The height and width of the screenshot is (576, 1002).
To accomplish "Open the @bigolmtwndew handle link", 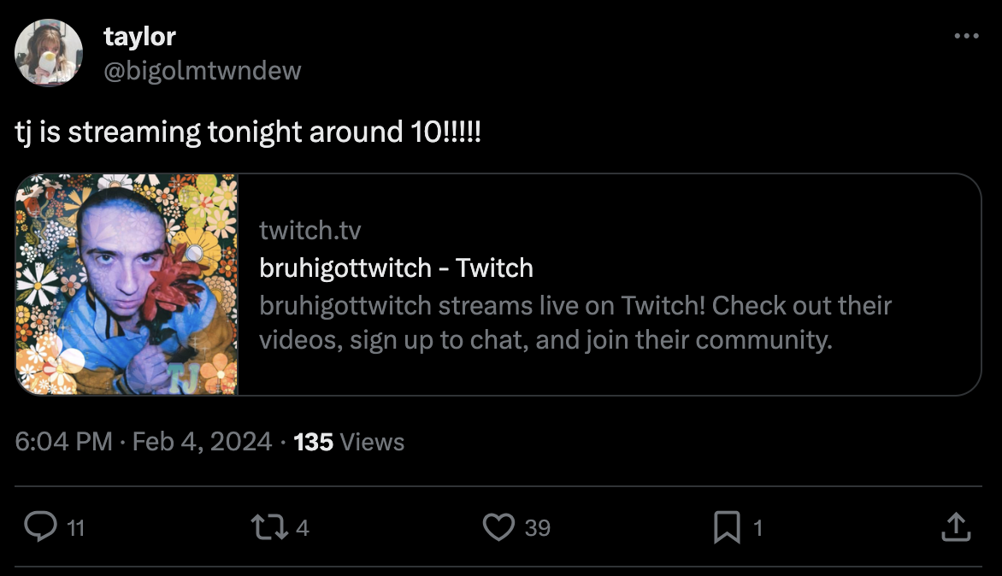I will (202, 70).
